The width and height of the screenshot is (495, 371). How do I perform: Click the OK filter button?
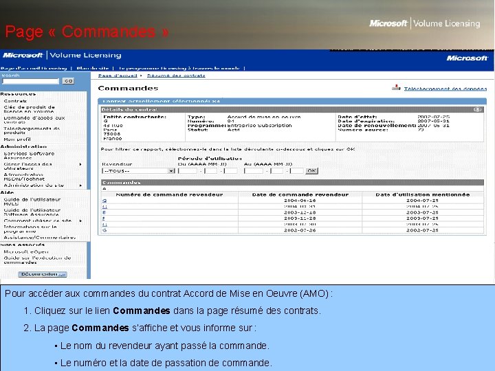tap(311, 170)
